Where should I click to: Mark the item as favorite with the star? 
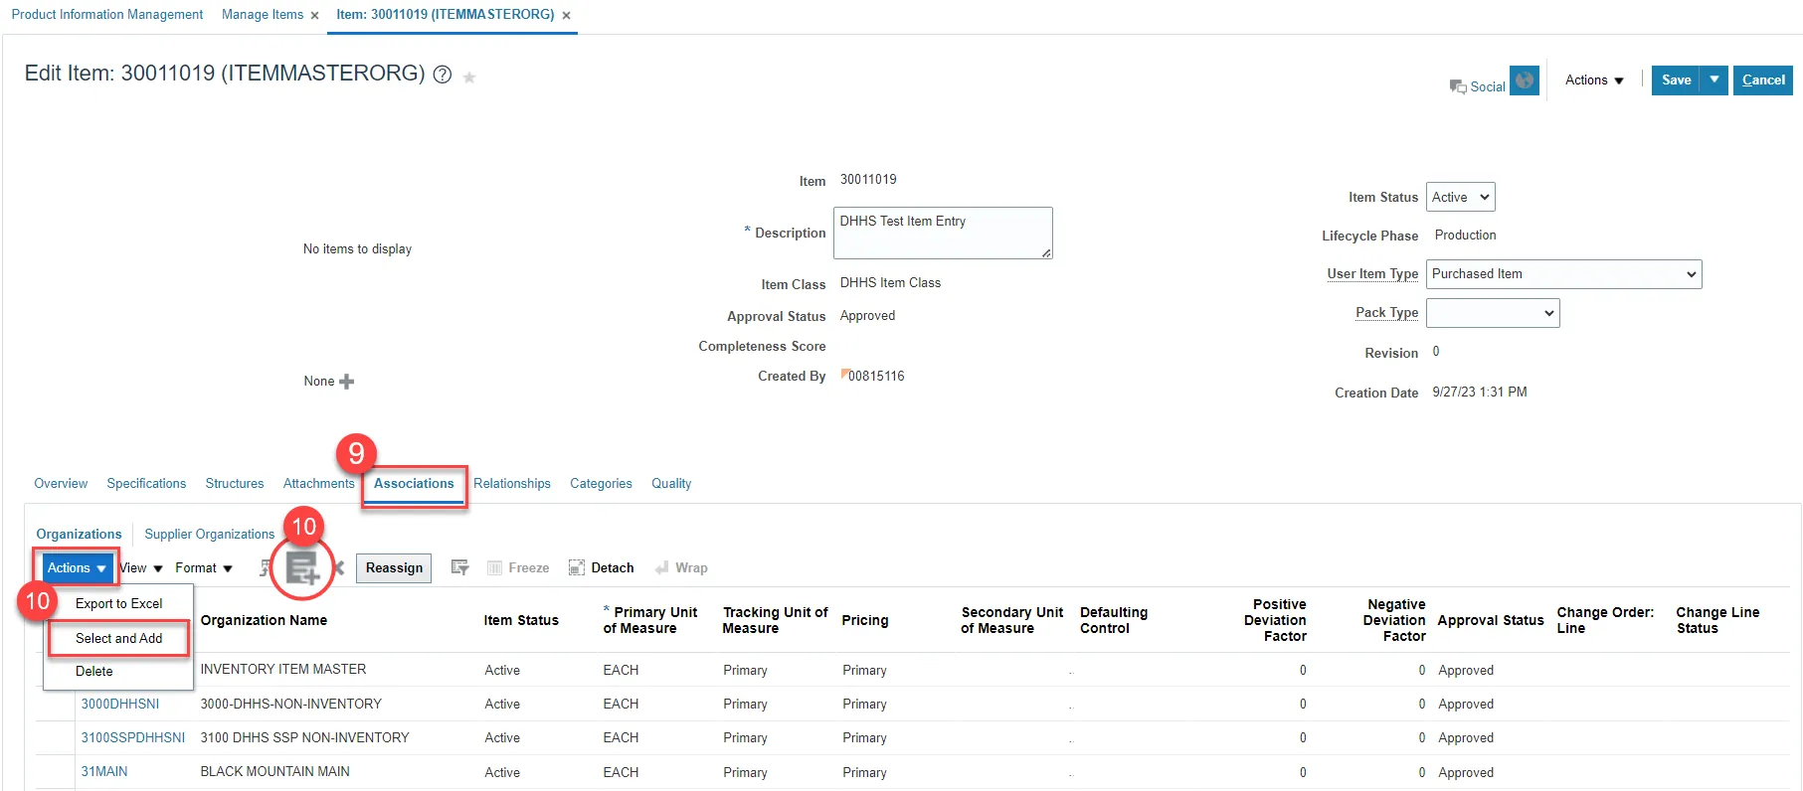click(x=469, y=77)
